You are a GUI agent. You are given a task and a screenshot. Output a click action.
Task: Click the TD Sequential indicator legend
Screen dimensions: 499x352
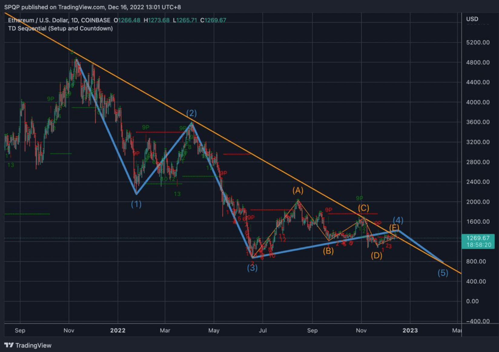pyautogui.click(x=60, y=28)
